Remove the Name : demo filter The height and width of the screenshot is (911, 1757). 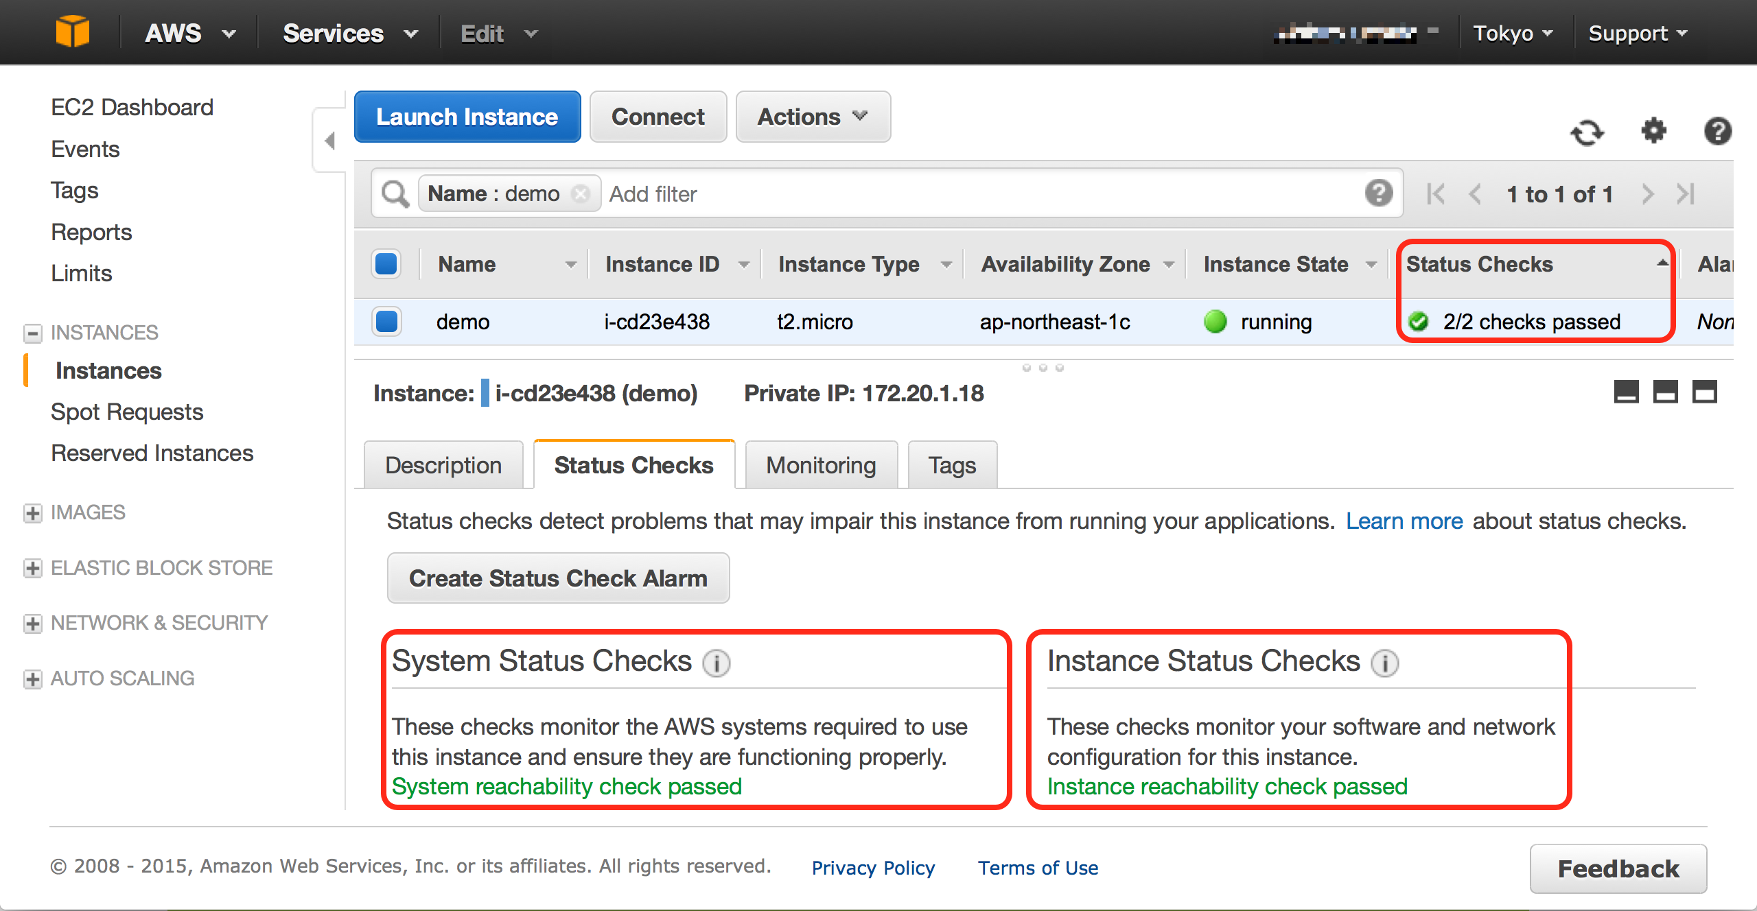coord(581,194)
